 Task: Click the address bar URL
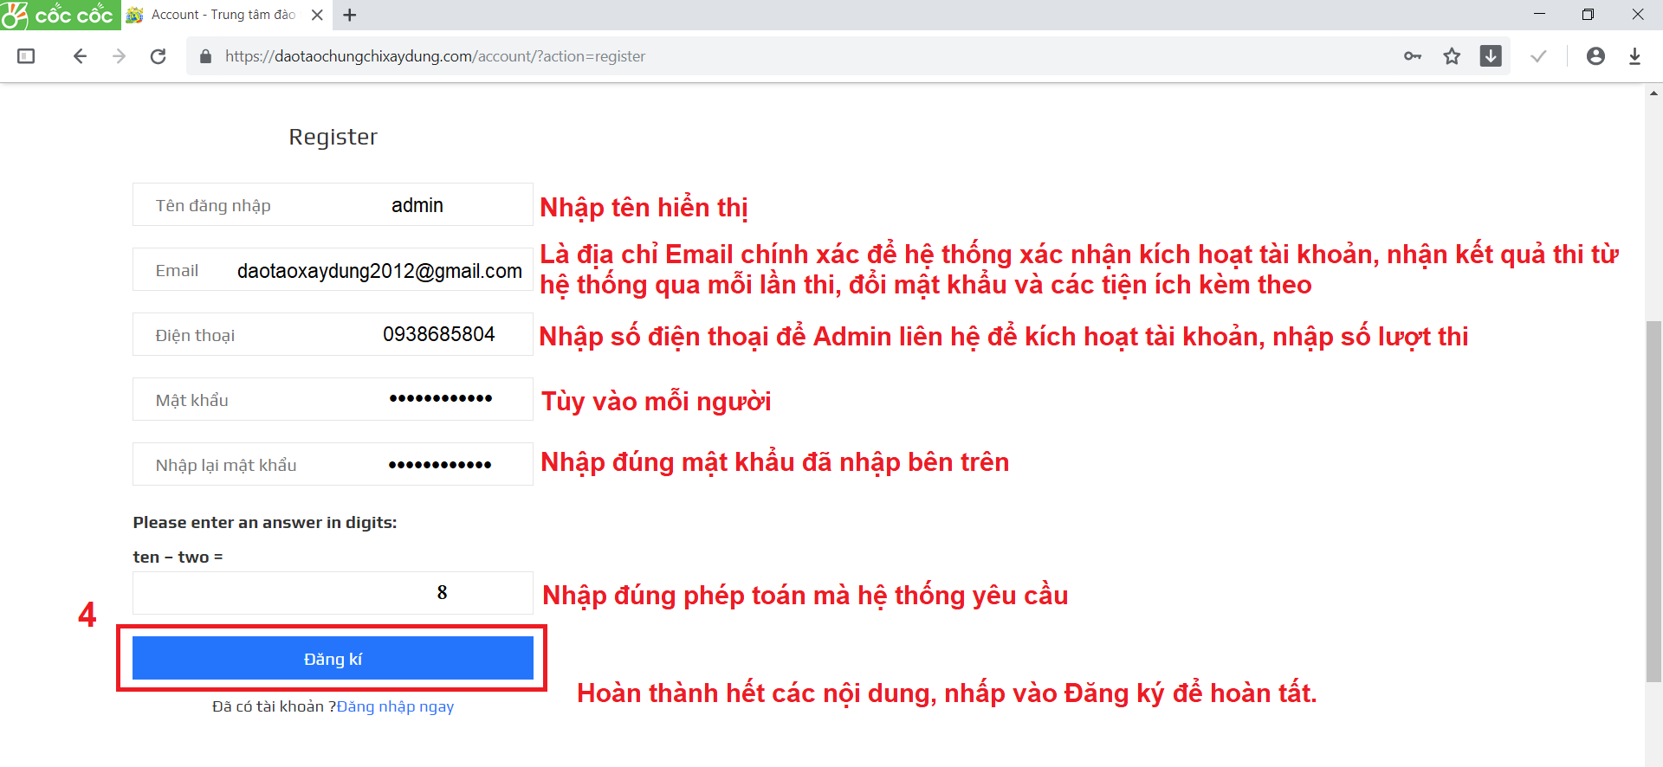point(435,56)
